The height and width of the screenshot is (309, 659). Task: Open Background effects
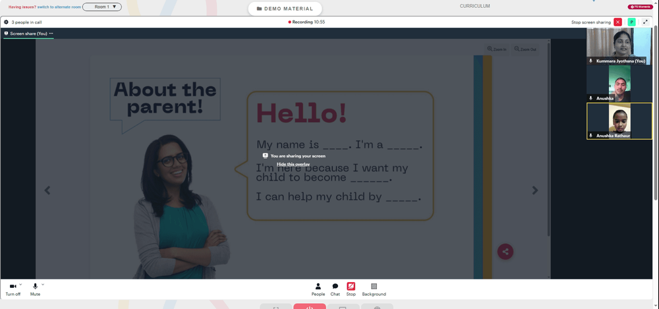point(374,289)
